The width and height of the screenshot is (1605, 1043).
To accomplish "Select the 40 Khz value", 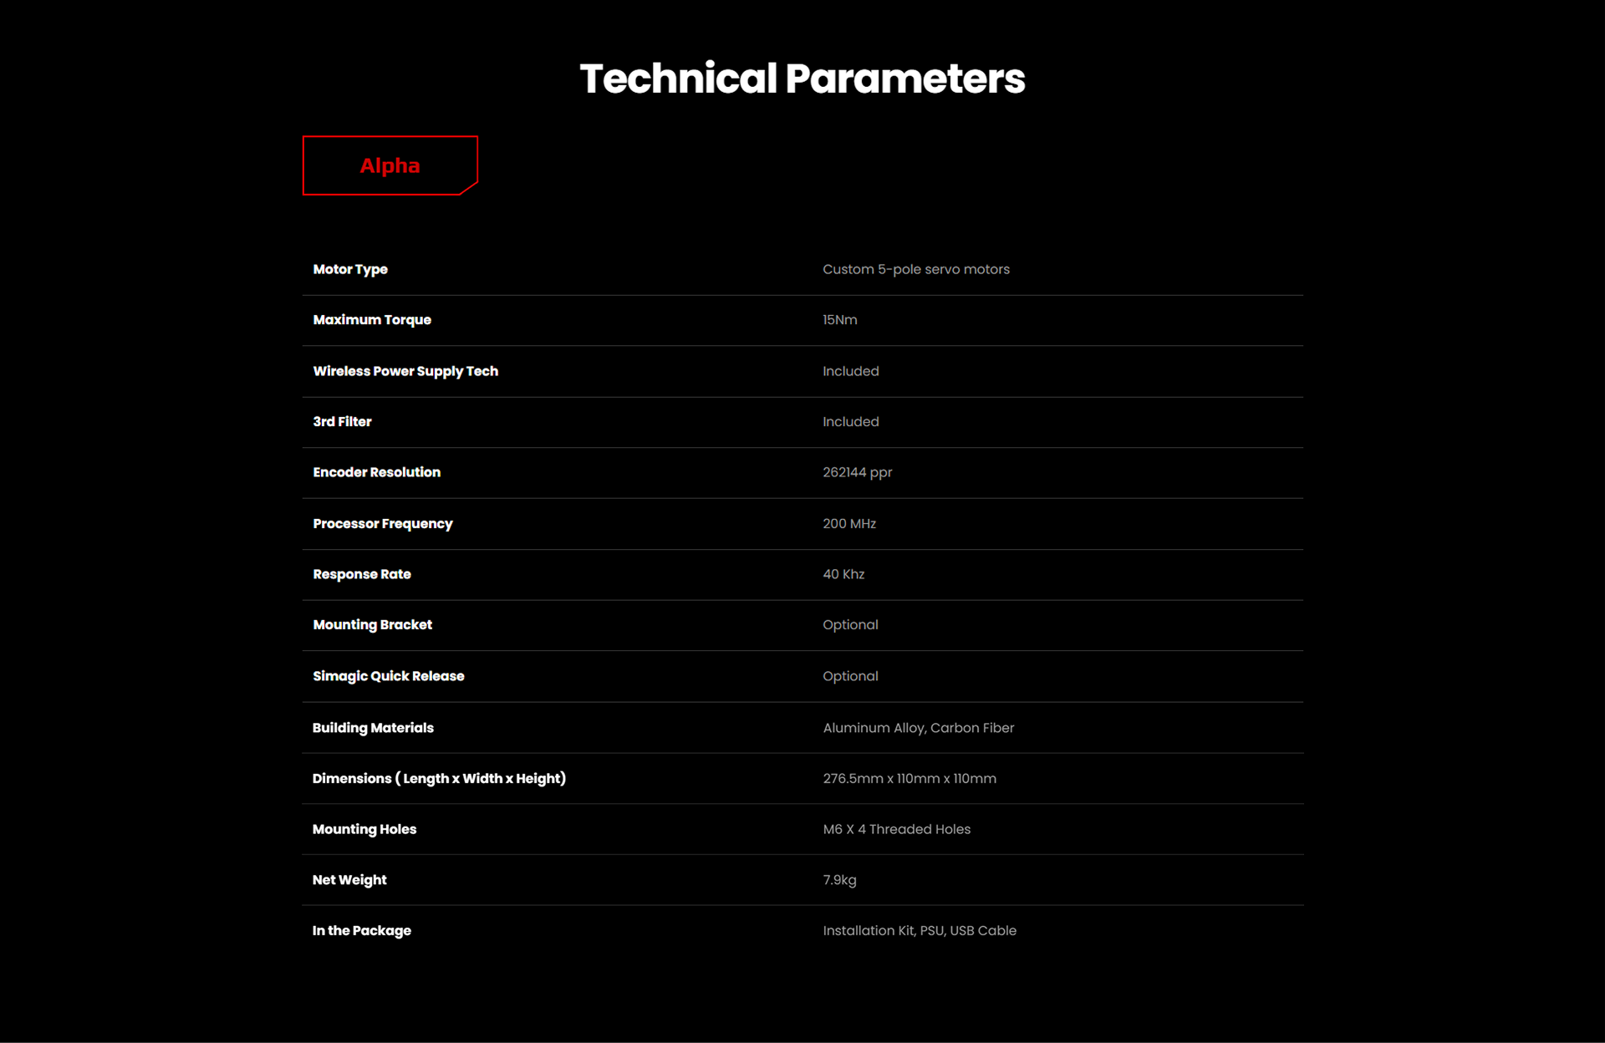I will (843, 574).
